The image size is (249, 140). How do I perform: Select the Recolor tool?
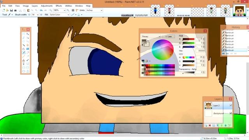pos(28,60)
